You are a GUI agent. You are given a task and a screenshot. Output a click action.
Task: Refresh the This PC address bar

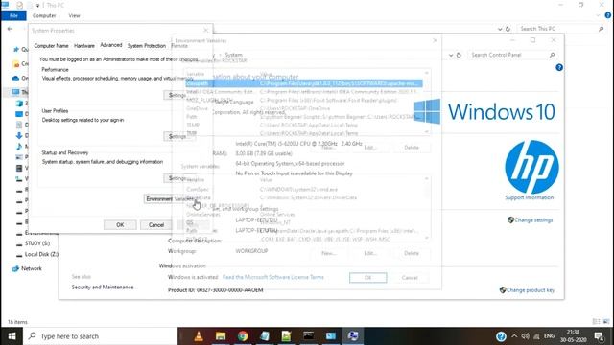click(x=508, y=29)
